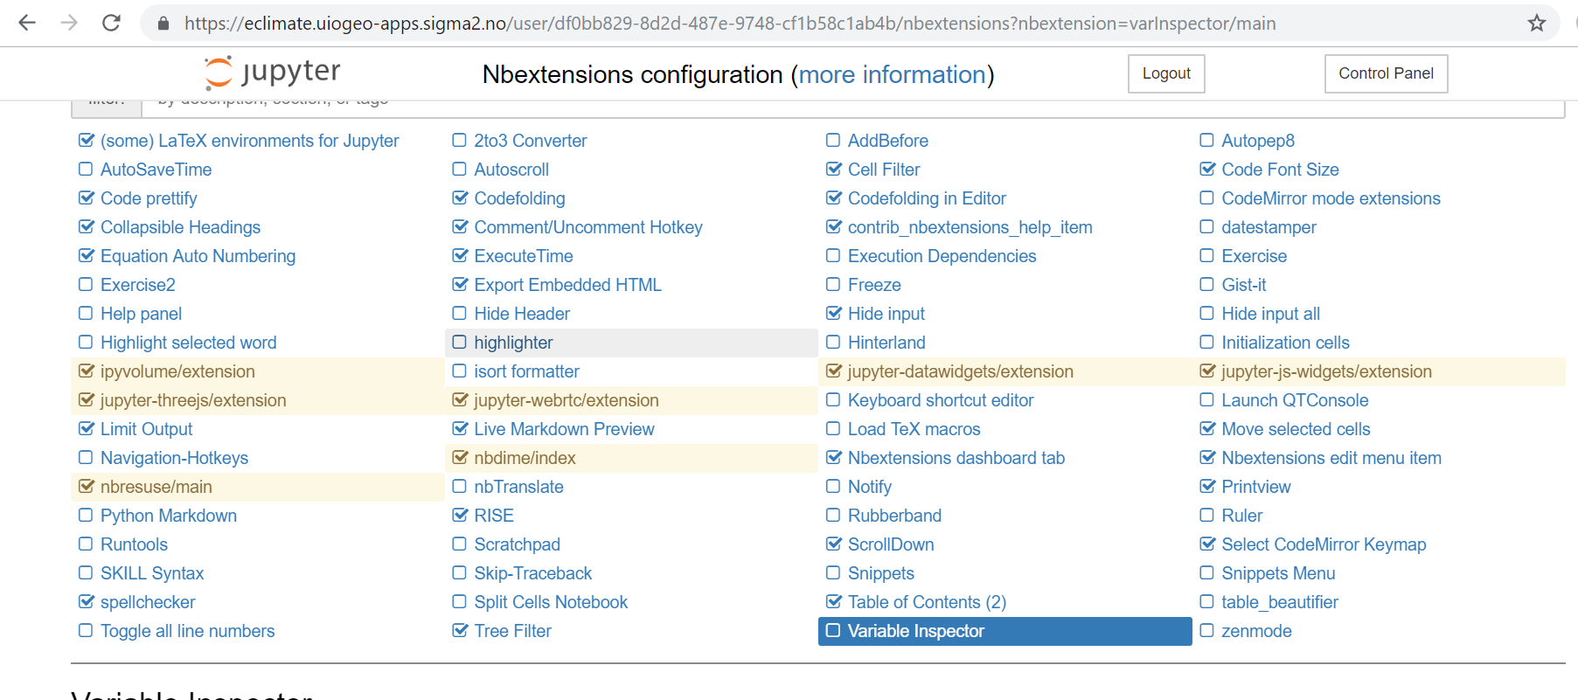The image size is (1578, 700).
Task: Select Tree Filter extension
Action: coord(512,631)
